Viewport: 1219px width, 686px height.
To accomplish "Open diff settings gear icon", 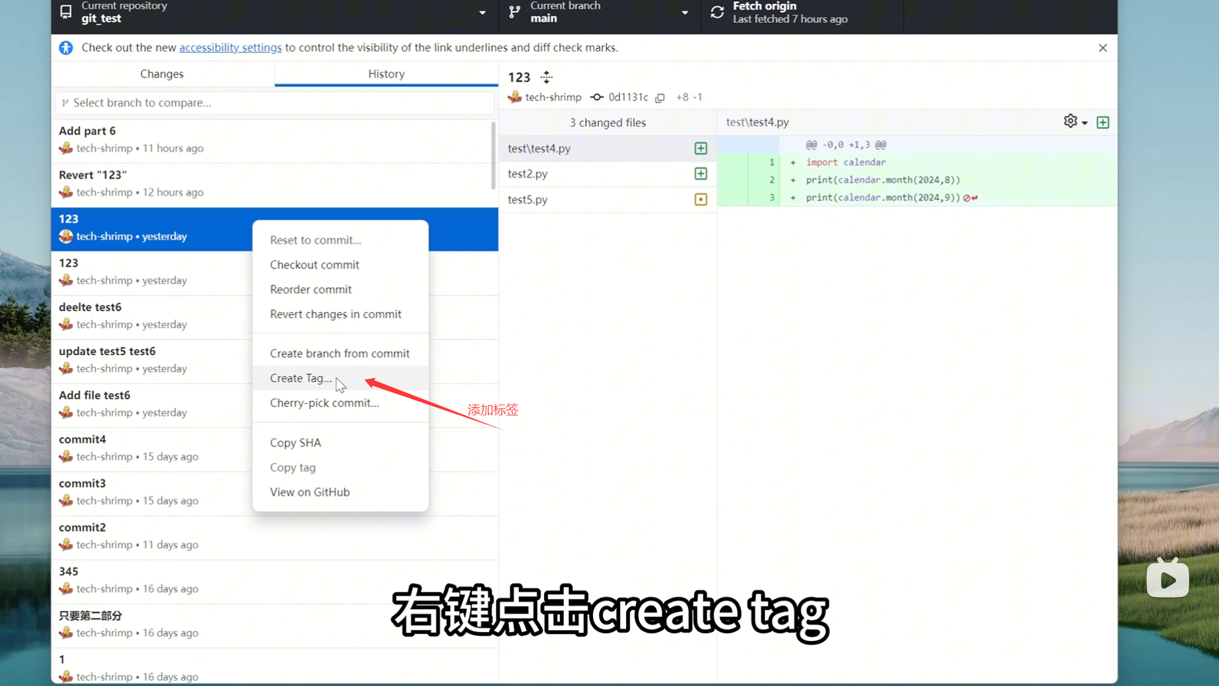I will 1070,121.
